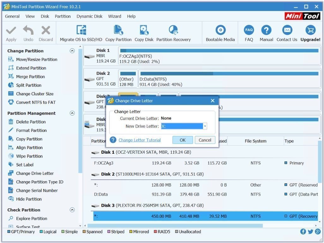Click the Unallocated legend swatch
This screenshot has height=243, width=324.
coord(176,232)
